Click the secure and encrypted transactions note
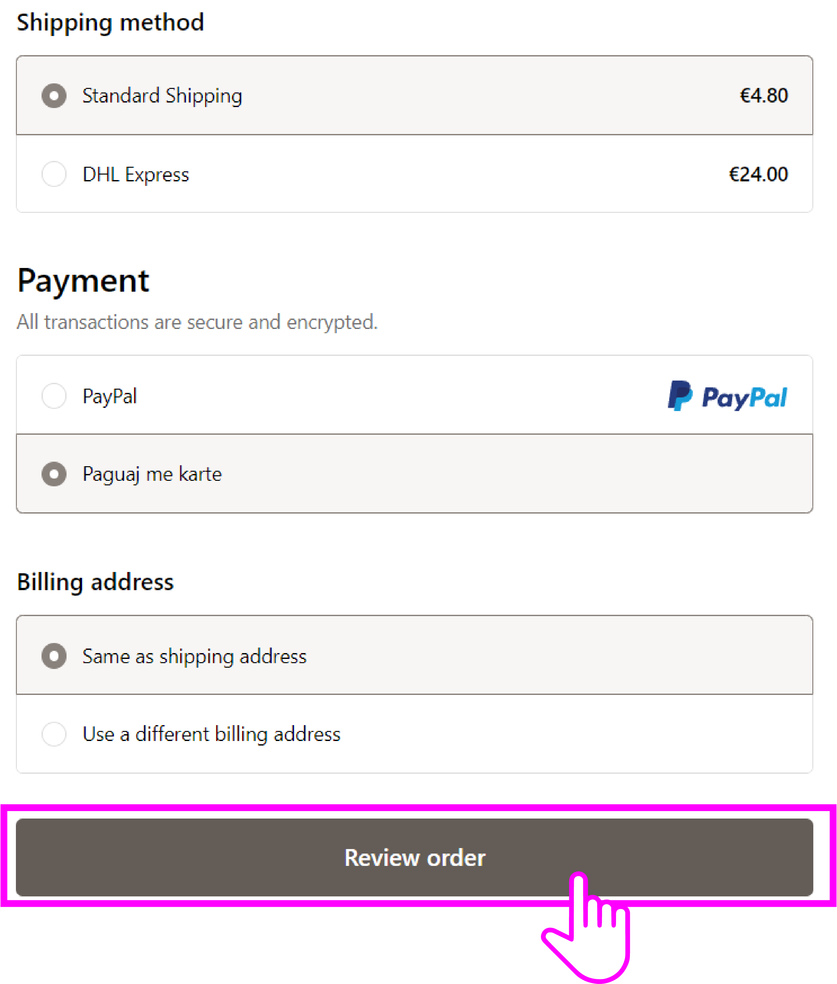This screenshot has width=837, height=984. coord(197,322)
